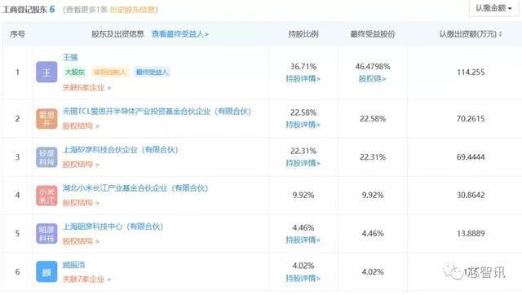522x295 pixels.
Task: Expand 关联7家企业 under 顾振浩
Action: 86,280
